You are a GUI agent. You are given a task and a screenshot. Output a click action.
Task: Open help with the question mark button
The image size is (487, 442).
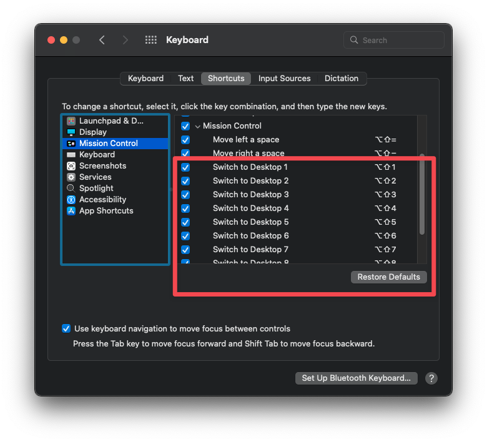click(431, 378)
